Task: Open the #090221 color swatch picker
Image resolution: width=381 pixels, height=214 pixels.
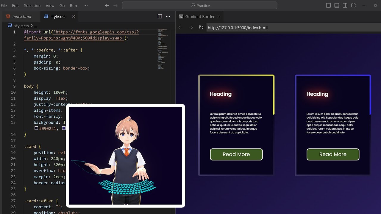Action: pyautogui.click(x=36, y=128)
